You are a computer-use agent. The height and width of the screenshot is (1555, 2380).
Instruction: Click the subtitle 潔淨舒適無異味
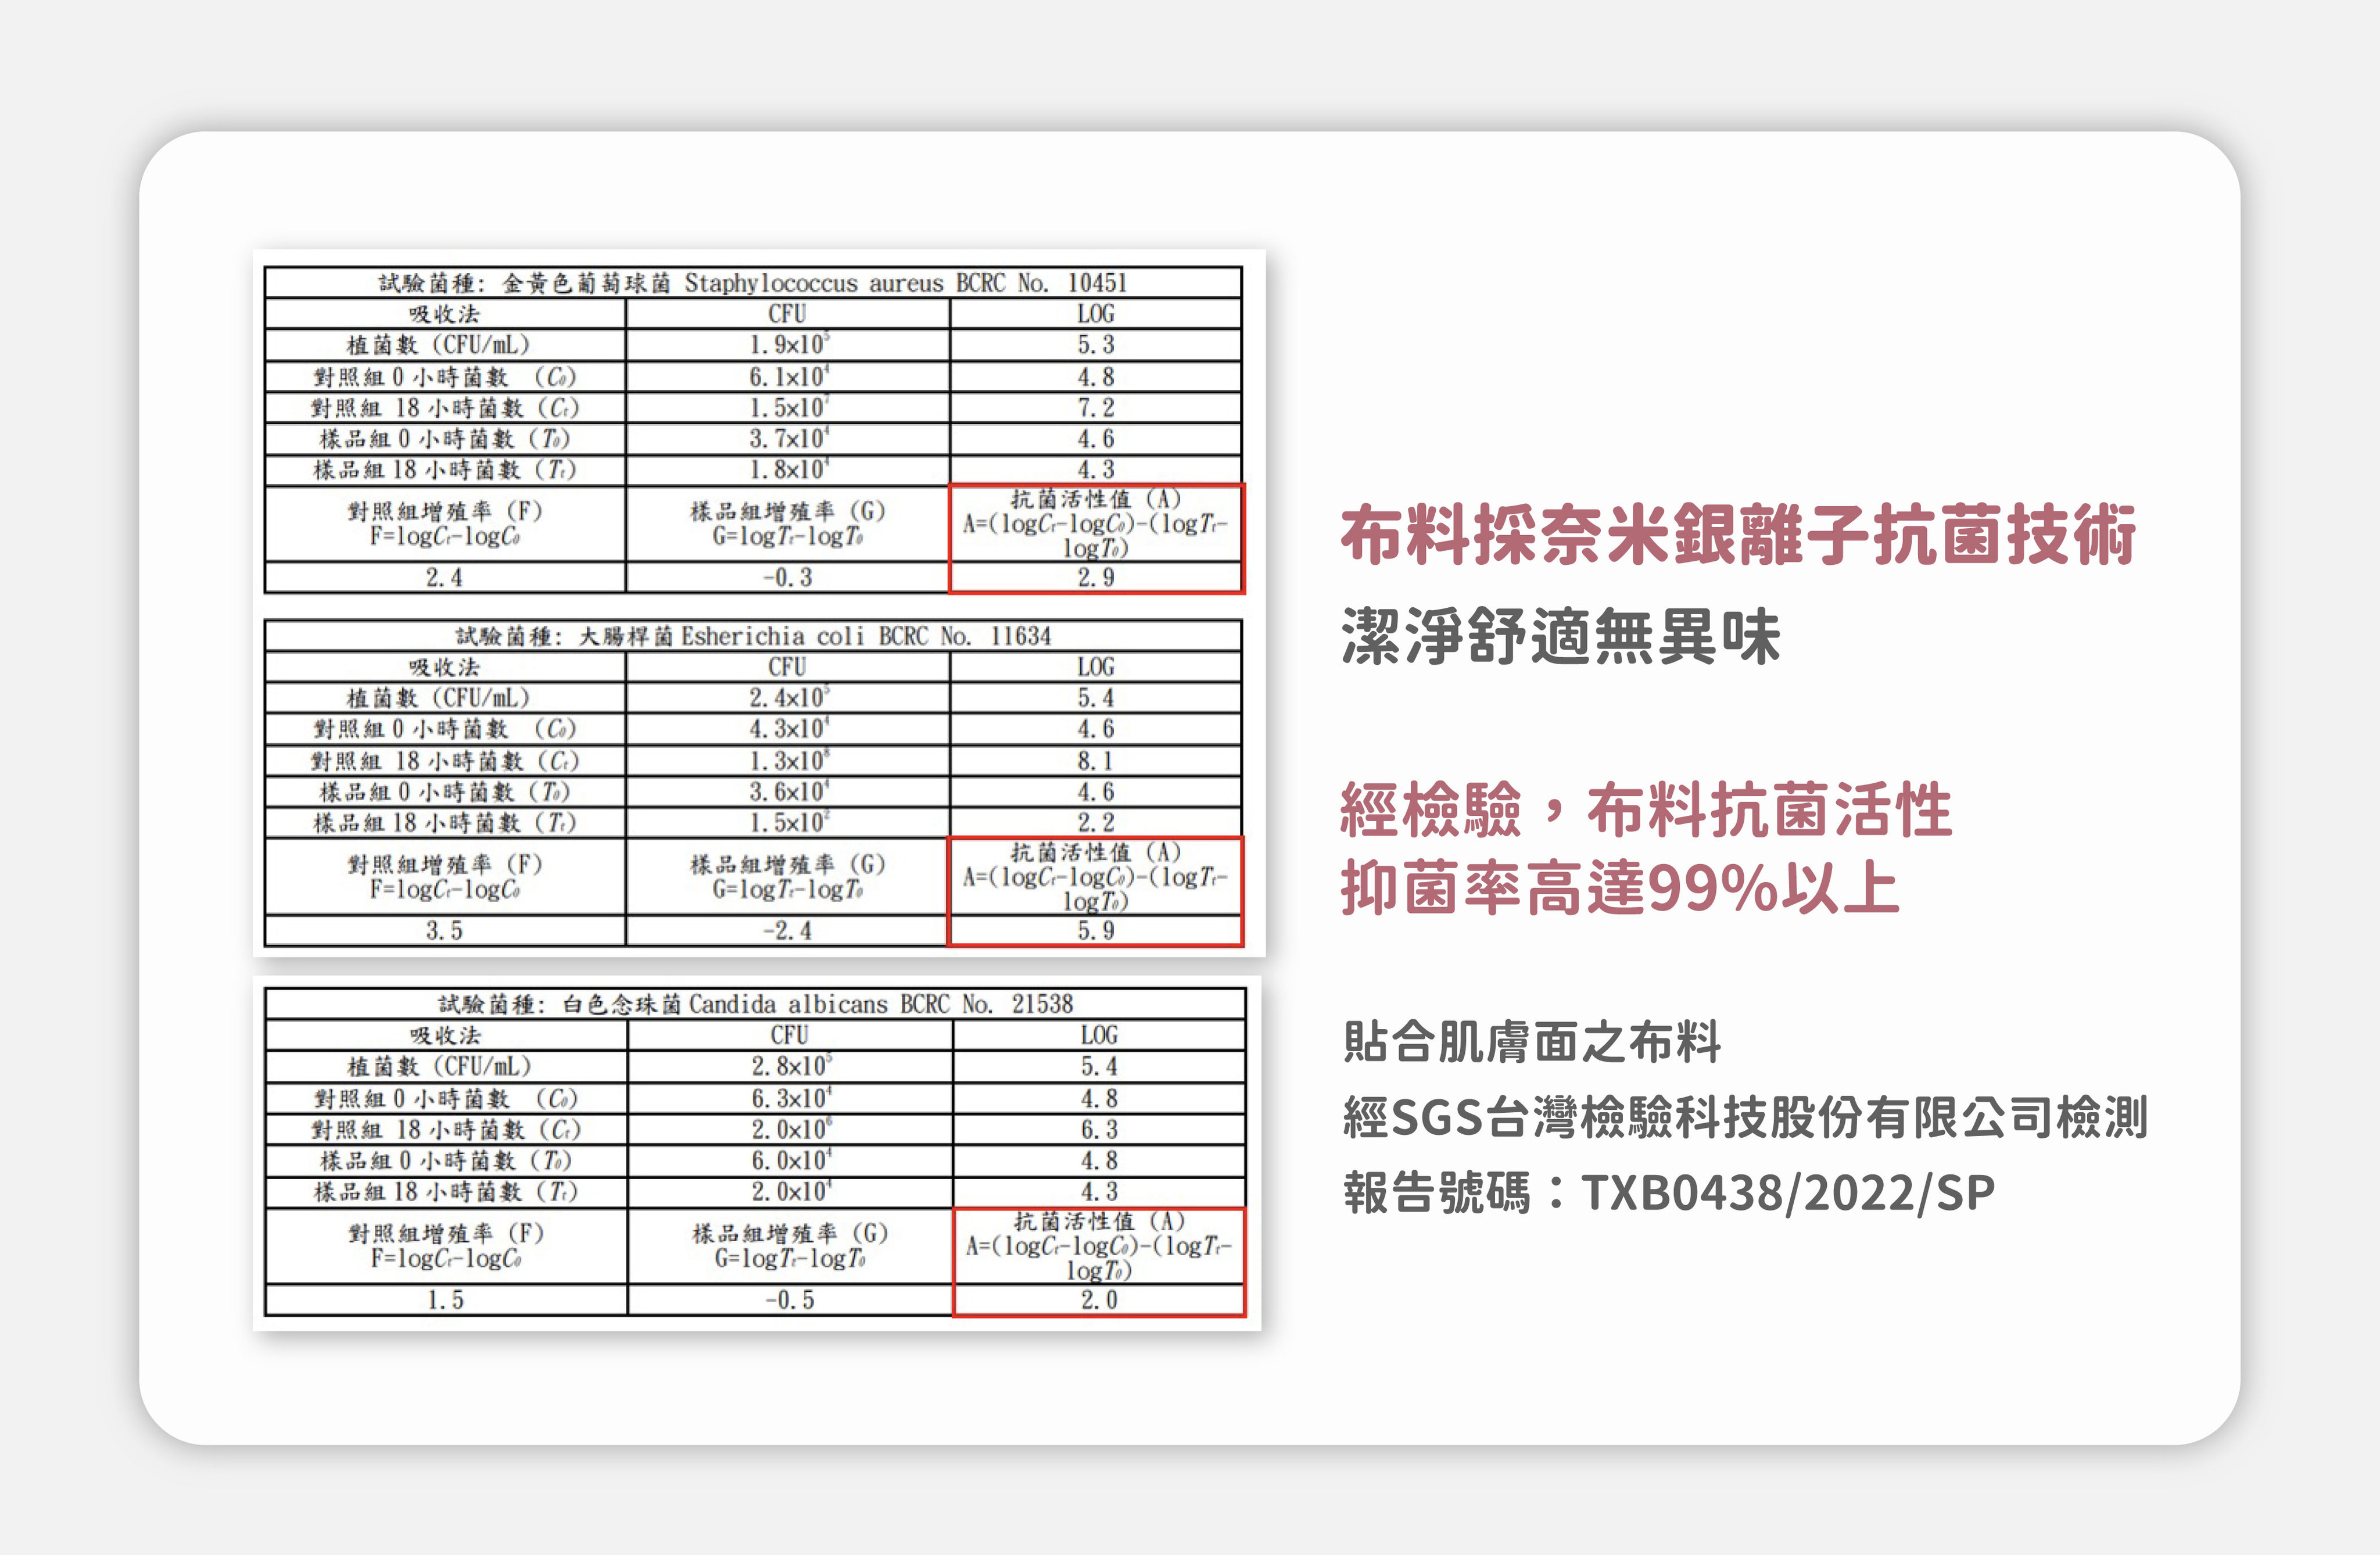click(1560, 636)
